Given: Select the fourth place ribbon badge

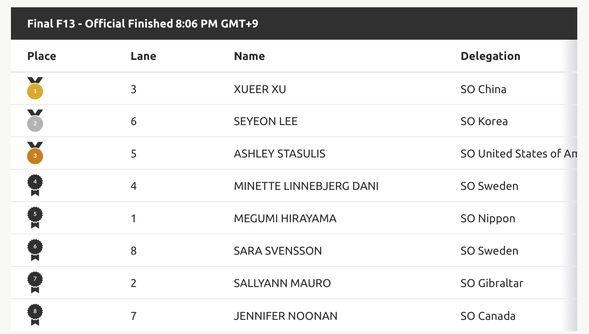Looking at the screenshot, I should click(35, 186).
